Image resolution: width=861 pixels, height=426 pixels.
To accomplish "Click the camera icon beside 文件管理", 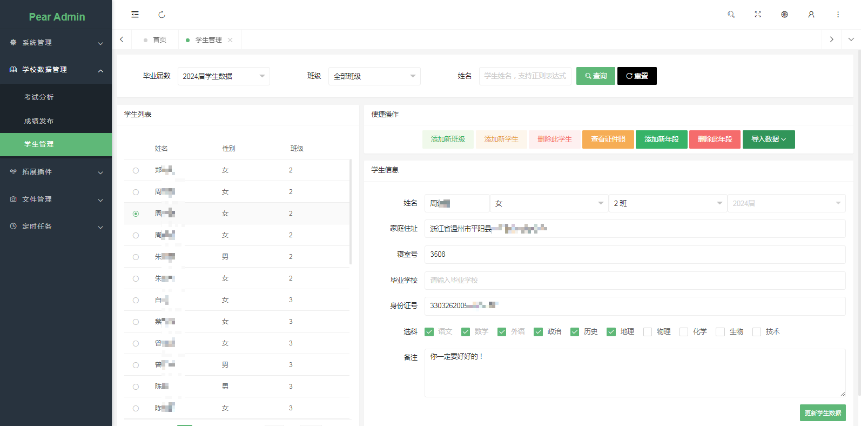I will point(14,199).
